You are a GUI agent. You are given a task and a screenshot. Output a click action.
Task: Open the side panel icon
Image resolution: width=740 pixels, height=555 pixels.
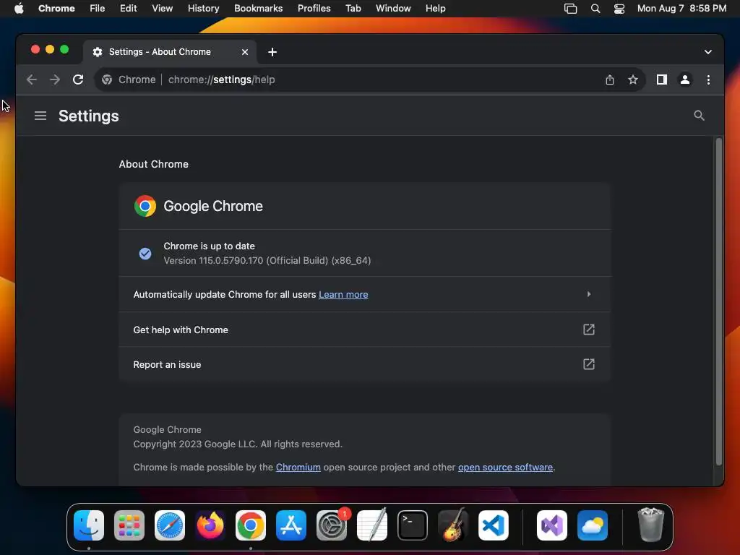[x=662, y=79]
